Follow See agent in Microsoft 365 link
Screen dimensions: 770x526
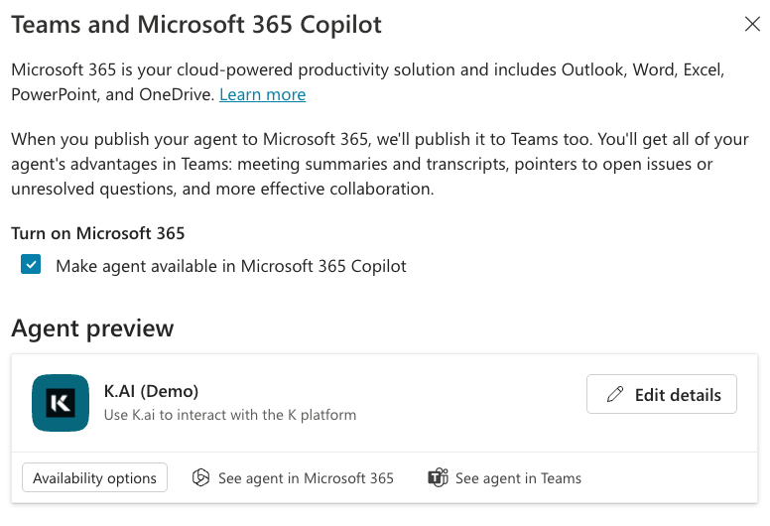point(306,478)
